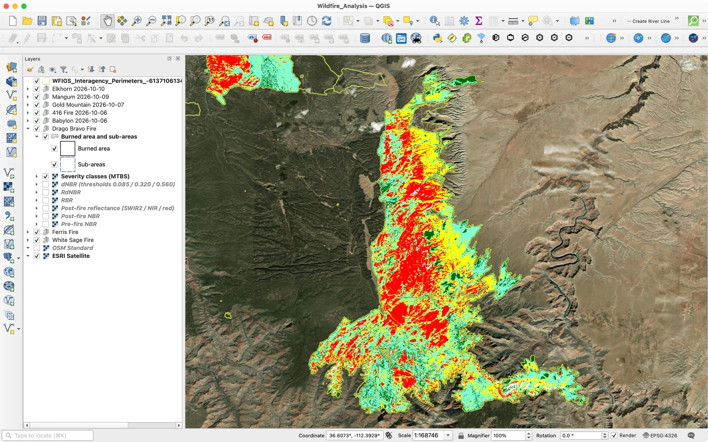Expand the White Sage Fire group
Image resolution: width=708 pixels, height=442 pixels.
coord(28,240)
